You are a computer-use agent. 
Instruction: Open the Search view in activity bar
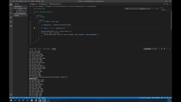(x=11, y=9)
